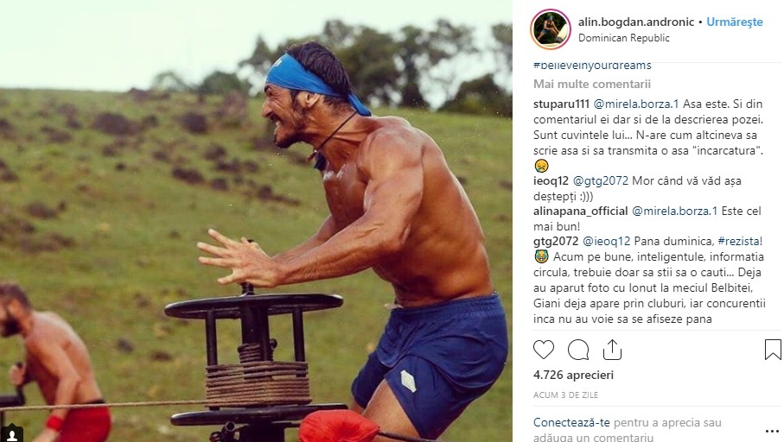The height and width of the screenshot is (442, 784).
Task: Open alinapana_official's profile
Action: coord(581,211)
